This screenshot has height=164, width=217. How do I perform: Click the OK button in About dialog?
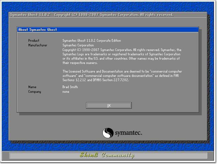pyautogui.click(x=109, y=105)
